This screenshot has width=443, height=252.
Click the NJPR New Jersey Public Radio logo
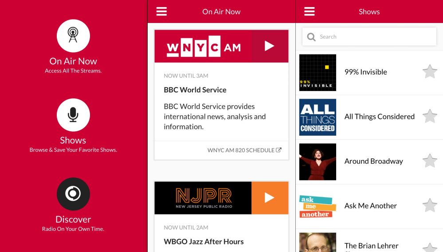[x=203, y=198]
